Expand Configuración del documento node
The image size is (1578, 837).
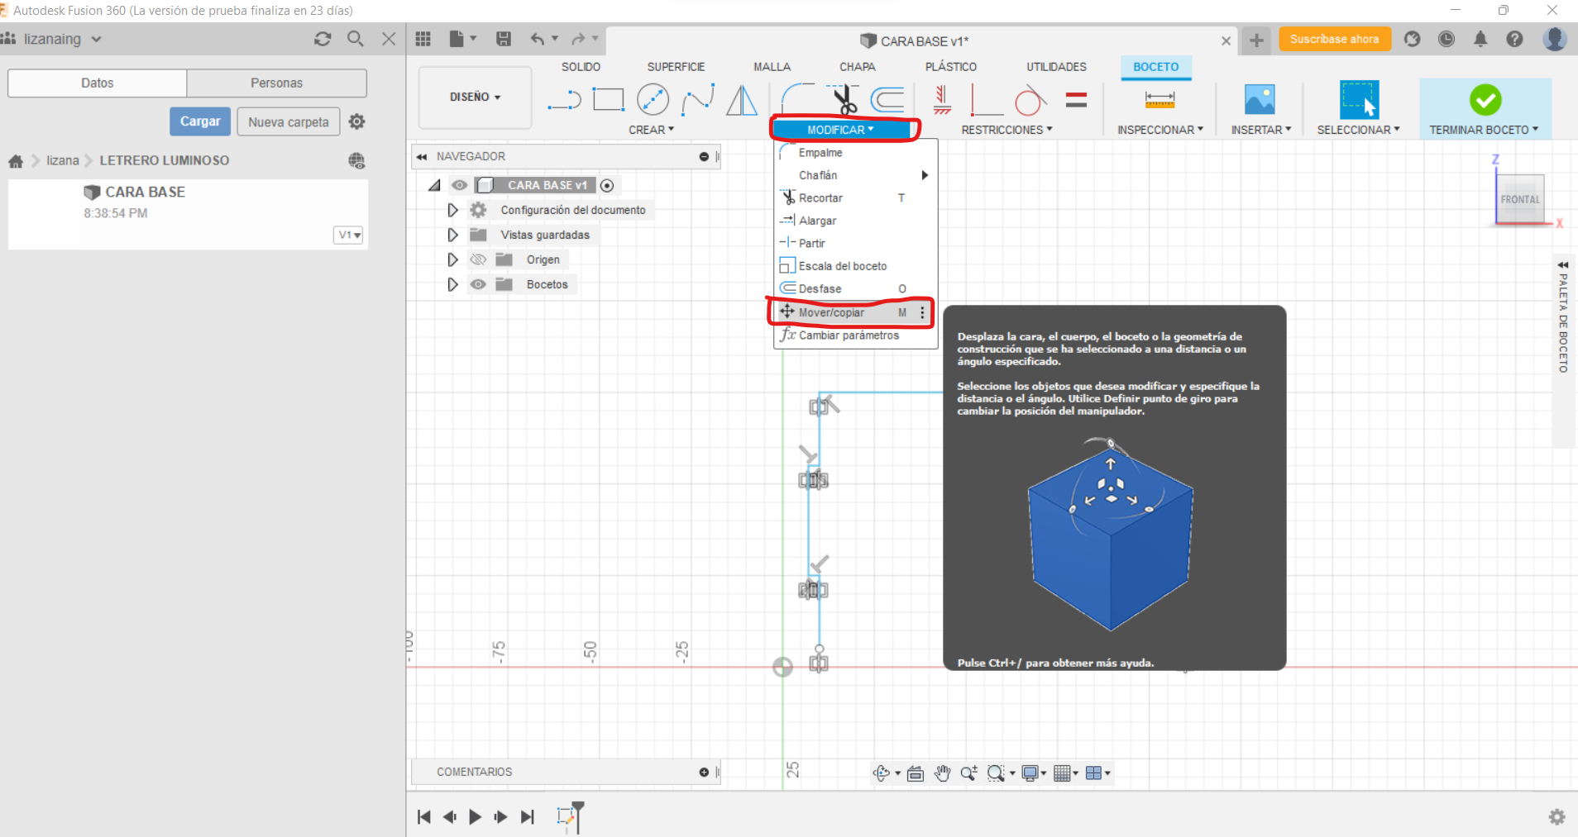pos(452,210)
